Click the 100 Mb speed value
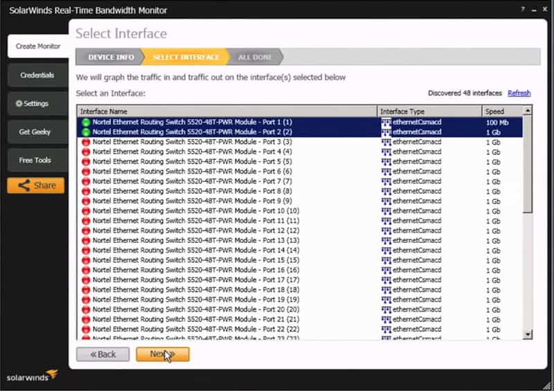The image size is (554, 391). coord(497,122)
